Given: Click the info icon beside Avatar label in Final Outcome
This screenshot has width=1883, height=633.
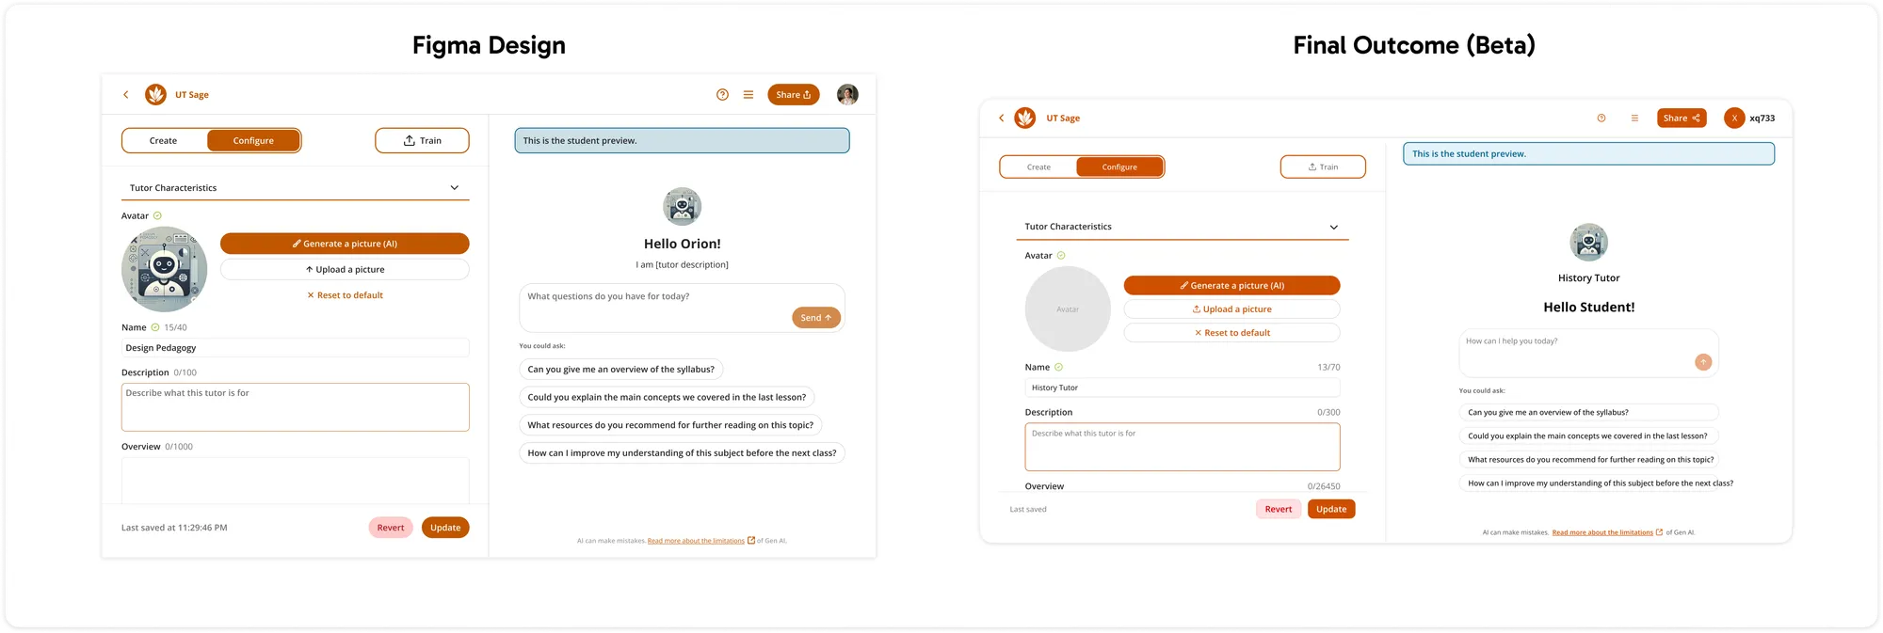Looking at the screenshot, I should click(1061, 256).
